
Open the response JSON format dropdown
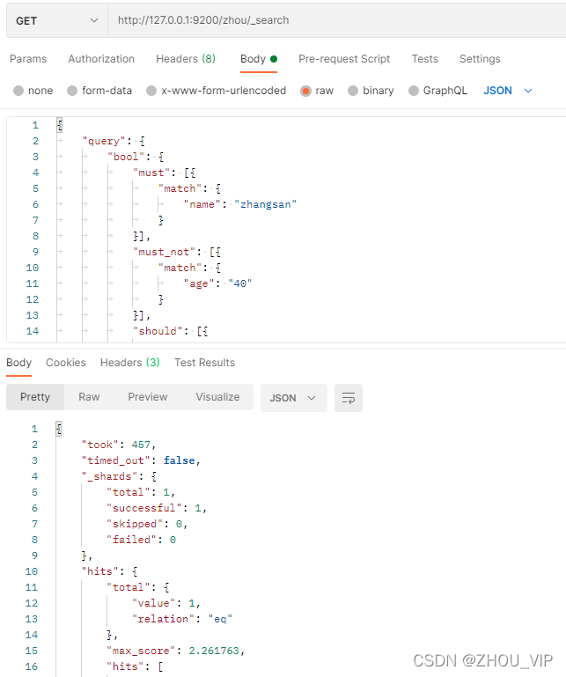click(294, 398)
